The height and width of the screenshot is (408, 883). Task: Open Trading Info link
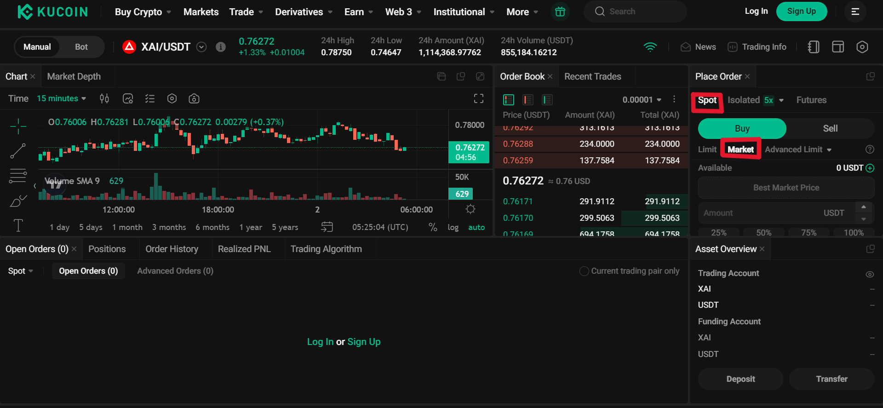757,47
